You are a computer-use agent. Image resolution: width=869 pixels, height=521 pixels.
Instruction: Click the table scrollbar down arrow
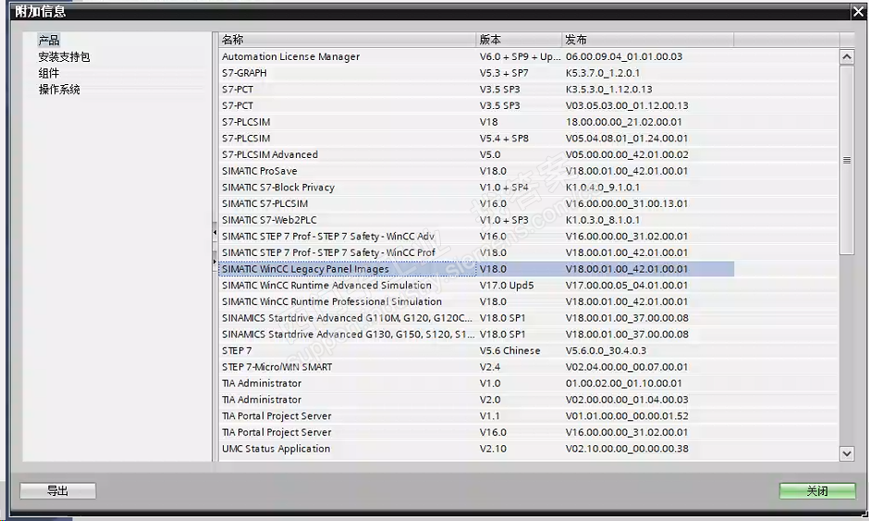[x=846, y=454]
